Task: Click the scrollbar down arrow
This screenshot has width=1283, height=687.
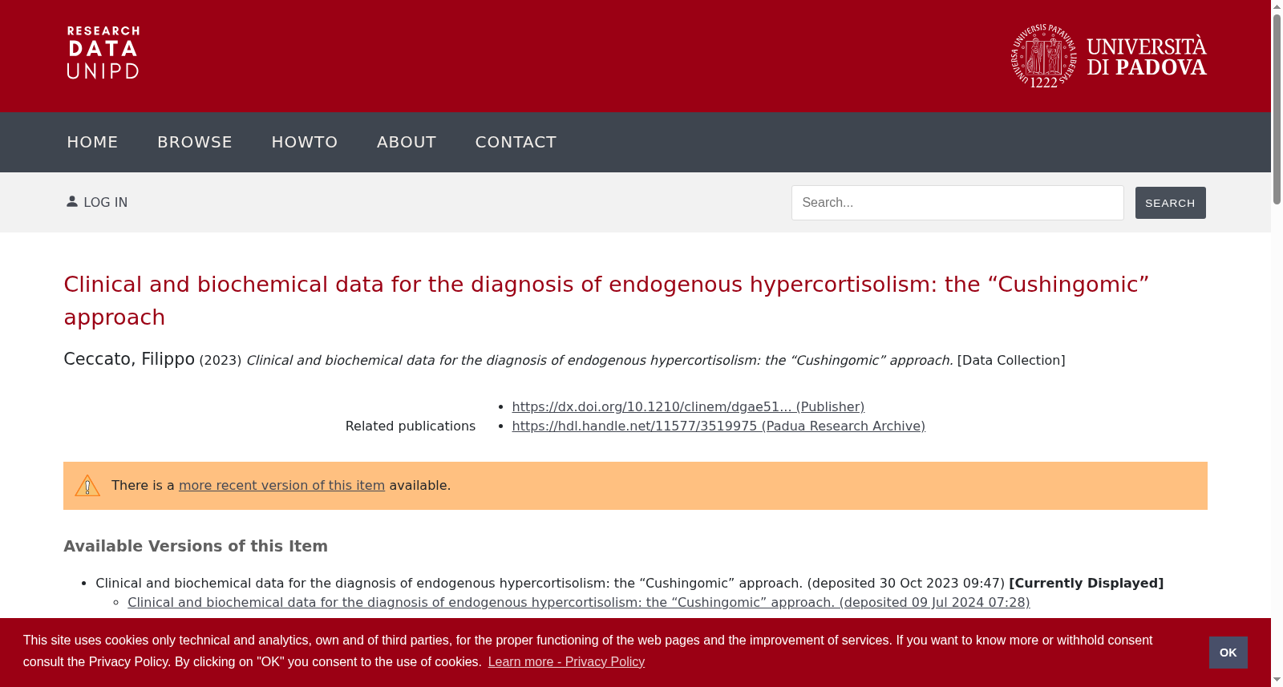Action: tap(1277, 680)
